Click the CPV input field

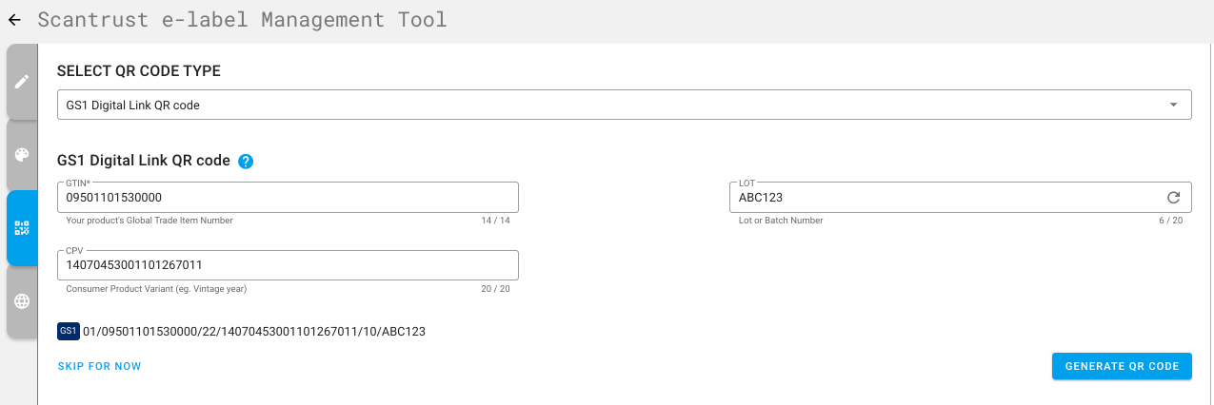[x=286, y=265]
